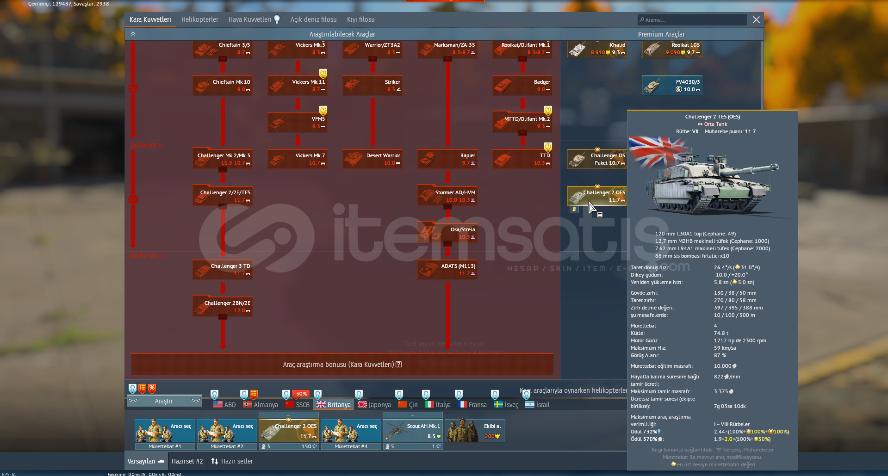Select the Açık deniz filosu tab
This screenshot has height=476, width=888.
coord(313,19)
